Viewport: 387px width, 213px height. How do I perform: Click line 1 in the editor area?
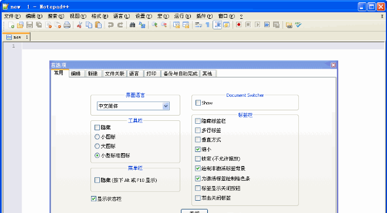click(204, 46)
